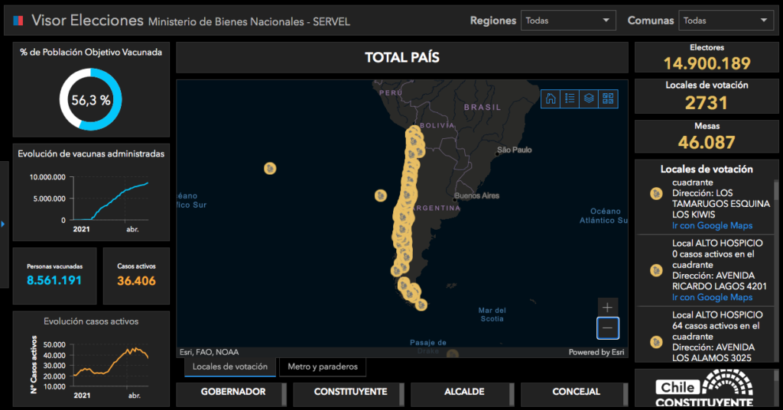
Task: Switch to Locales de votación tab
Action: [x=229, y=367]
